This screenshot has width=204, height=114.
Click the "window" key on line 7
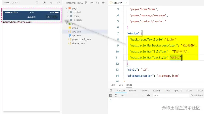coord(133,33)
